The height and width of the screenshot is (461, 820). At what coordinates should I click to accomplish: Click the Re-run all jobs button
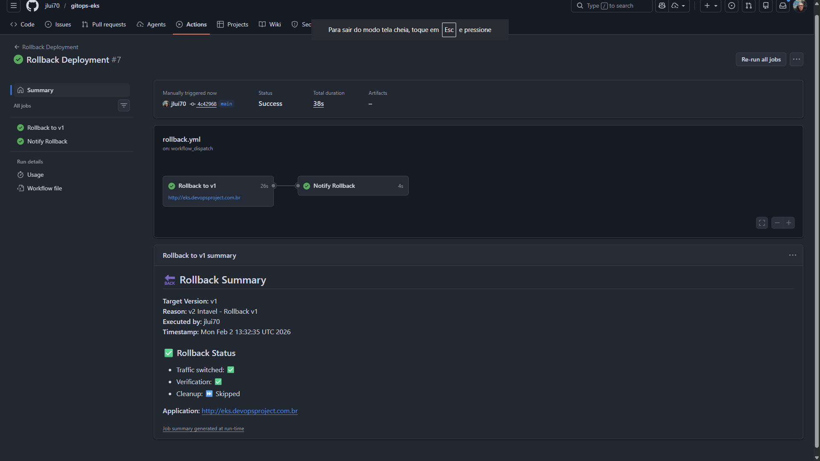761,59
